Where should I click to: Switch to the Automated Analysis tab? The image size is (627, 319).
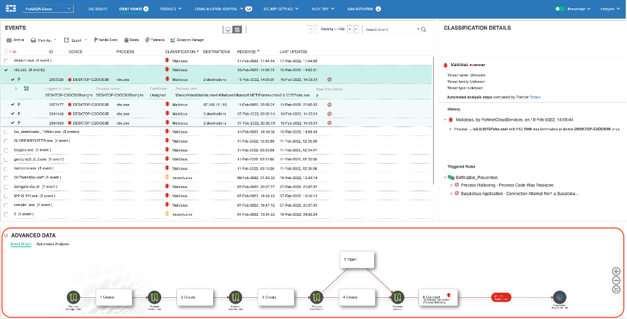point(53,244)
